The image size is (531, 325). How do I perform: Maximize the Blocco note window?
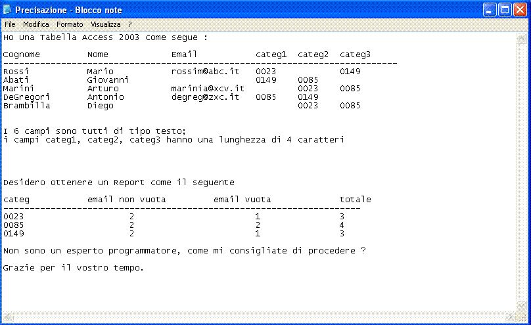coord(505,10)
